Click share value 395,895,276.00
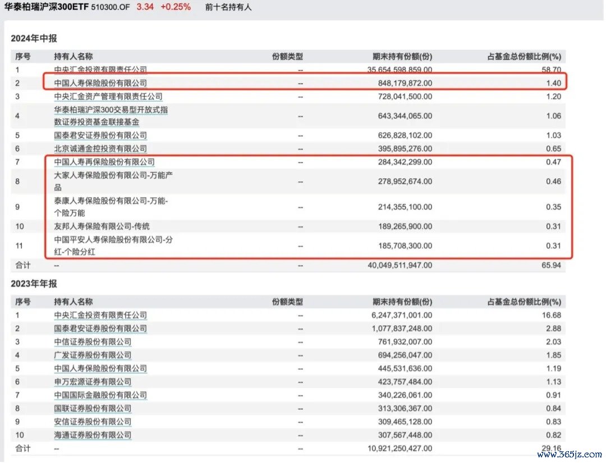This screenshot has width=606, height=463. coord(405,149)
